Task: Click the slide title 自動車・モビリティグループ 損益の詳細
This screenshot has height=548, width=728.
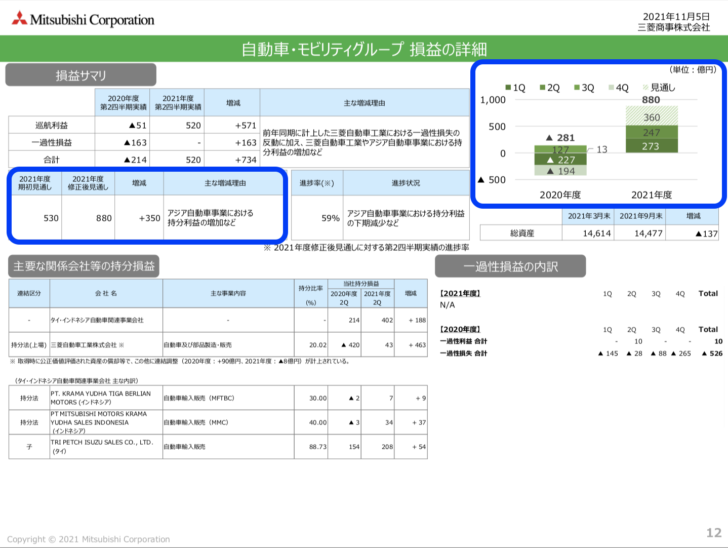Action: (x=364, y=49)
